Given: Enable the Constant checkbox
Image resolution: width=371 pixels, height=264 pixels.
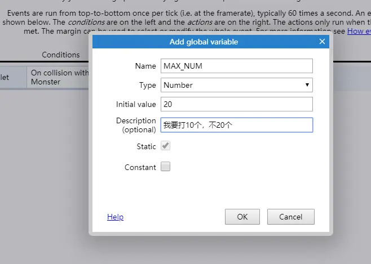Looking at the screenshot, I should 165,167.
